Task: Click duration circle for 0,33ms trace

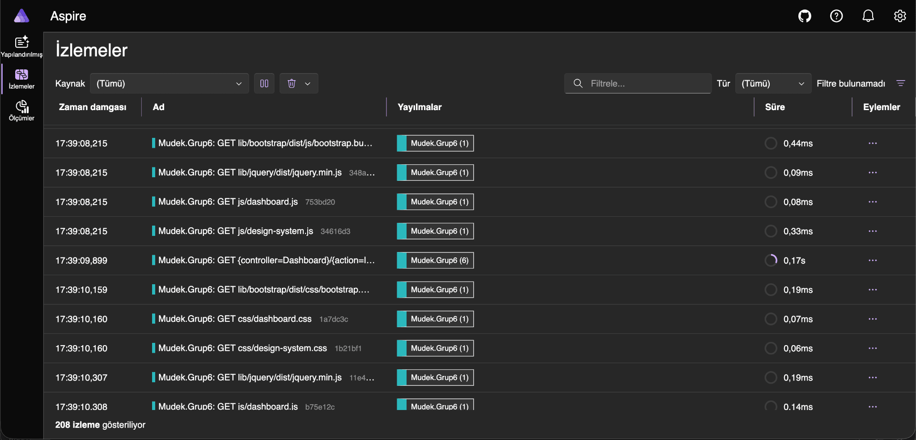Action: point(771,231)
